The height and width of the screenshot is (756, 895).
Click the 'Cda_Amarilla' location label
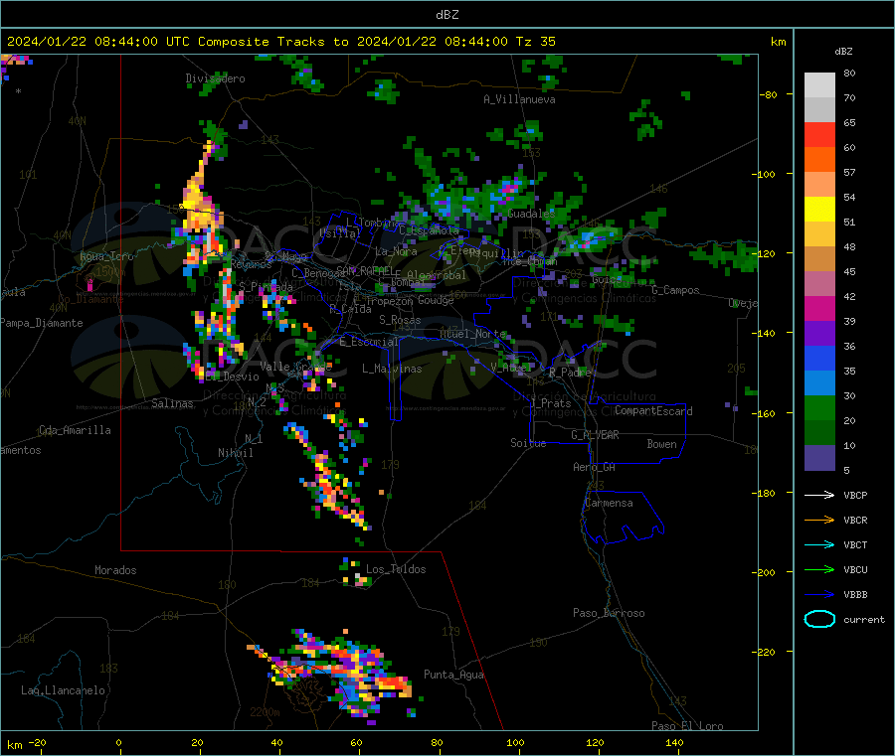coord(75,430)
